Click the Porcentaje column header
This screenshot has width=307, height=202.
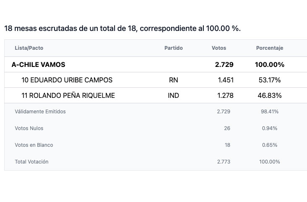pos(270,48)
